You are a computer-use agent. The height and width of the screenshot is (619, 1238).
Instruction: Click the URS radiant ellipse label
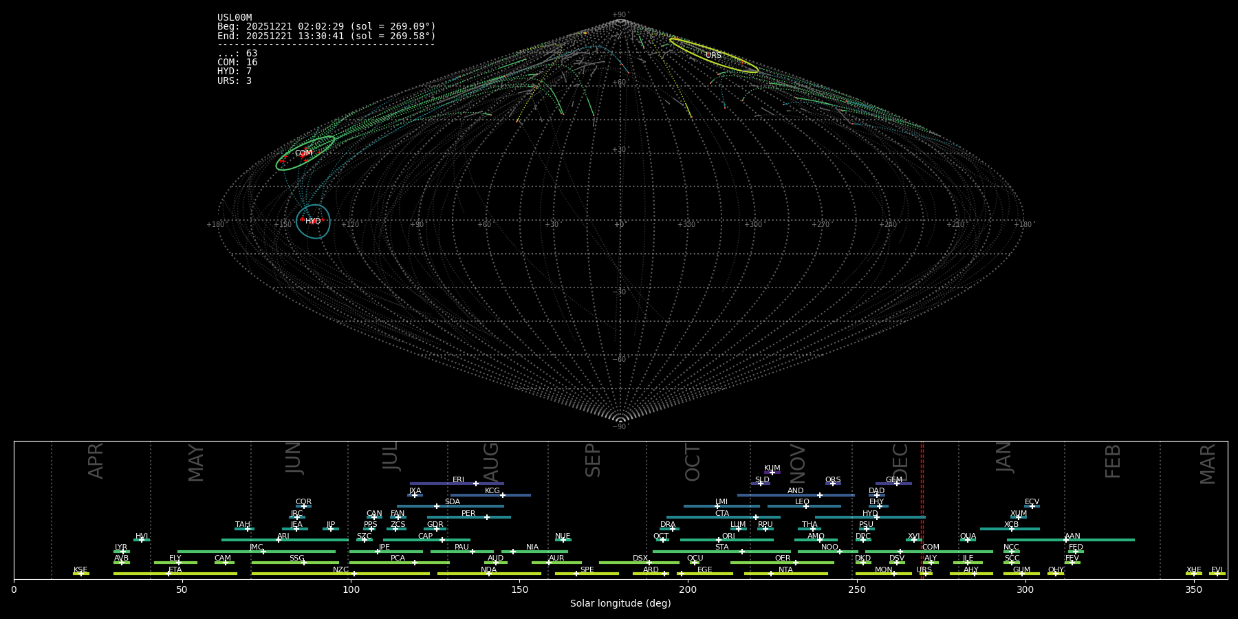click(713, 56)
